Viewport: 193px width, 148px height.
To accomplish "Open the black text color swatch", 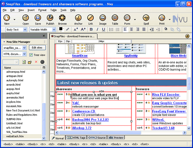I will coord(61,29).
